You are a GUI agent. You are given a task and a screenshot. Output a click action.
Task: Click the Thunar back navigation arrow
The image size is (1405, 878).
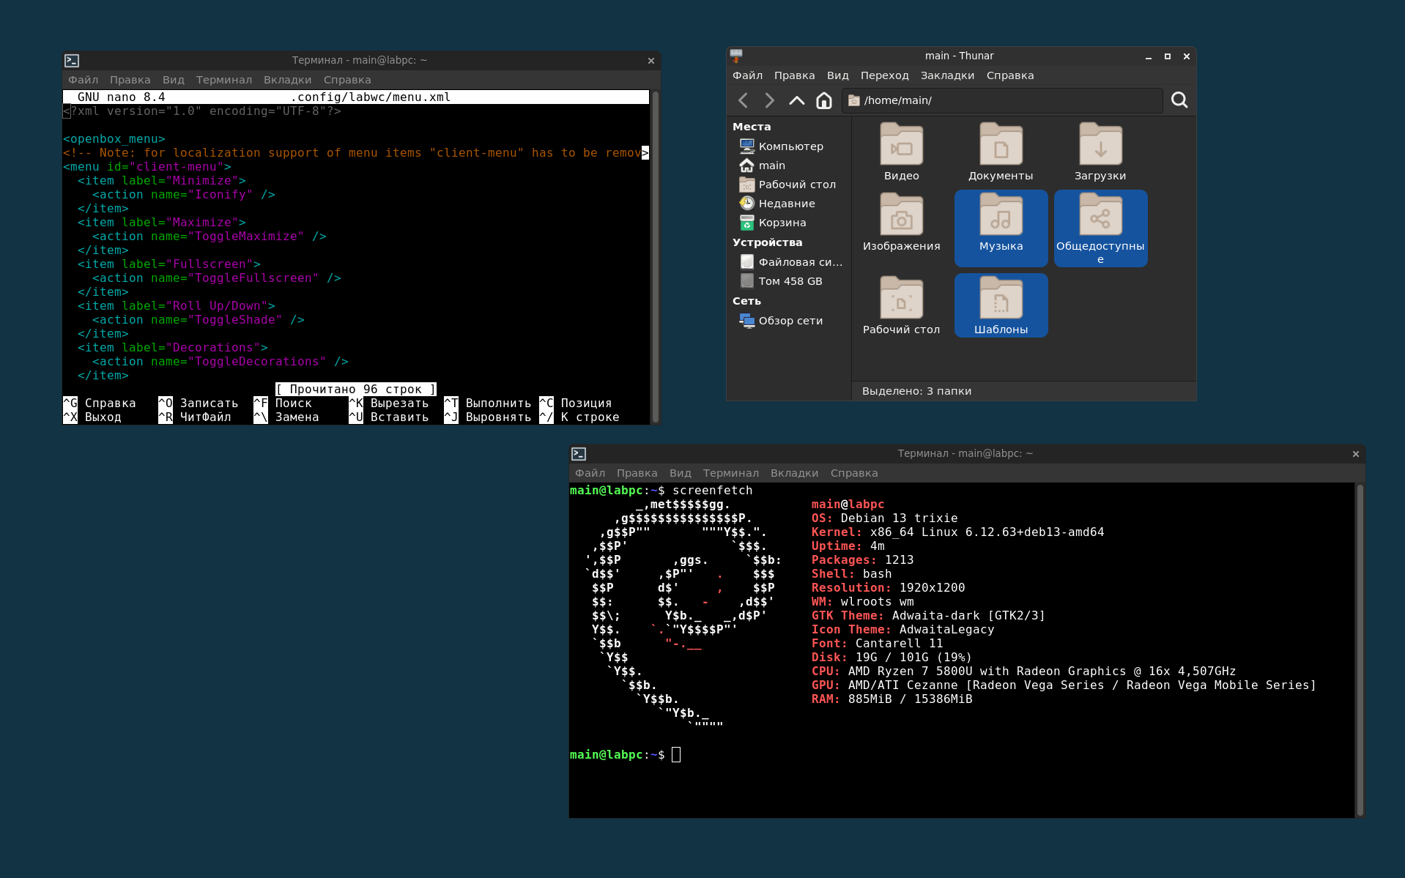click(743, 100)
